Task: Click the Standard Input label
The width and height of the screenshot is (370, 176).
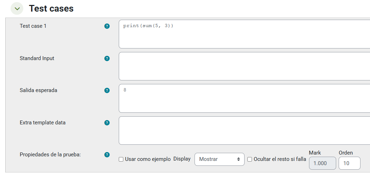Action: pyautogui.click(x=37, y=58)
